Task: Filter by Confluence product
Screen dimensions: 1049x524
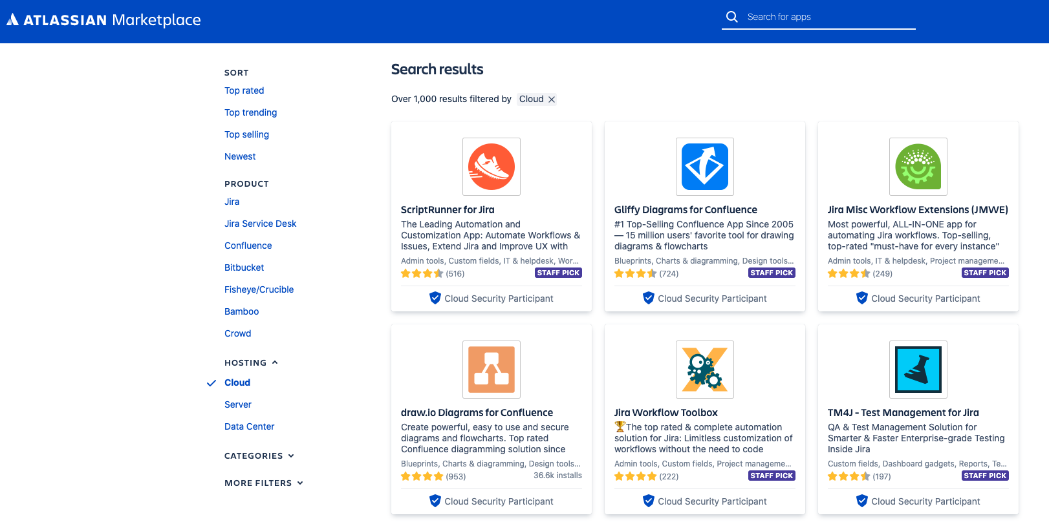Action: tap(248, 246)
